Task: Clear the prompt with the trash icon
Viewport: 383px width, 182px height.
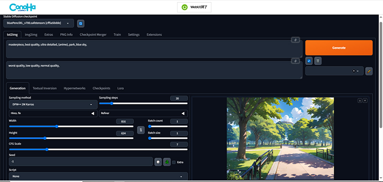Action: pos(318,61)
